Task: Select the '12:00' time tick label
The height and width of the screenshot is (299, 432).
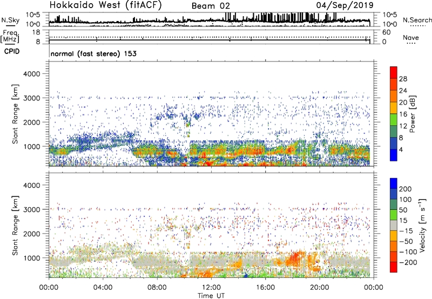Action: click(x=211, y=288)
